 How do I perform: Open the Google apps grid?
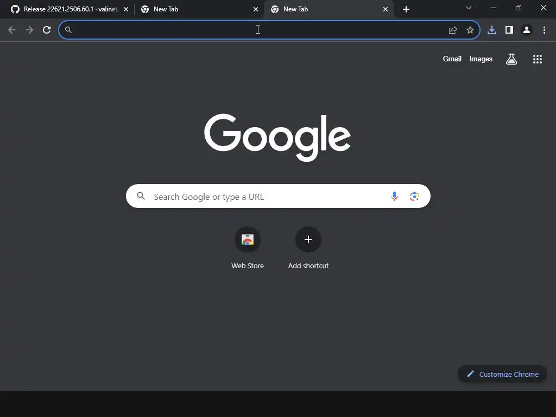pyautogui.click(x=538, y=59)
